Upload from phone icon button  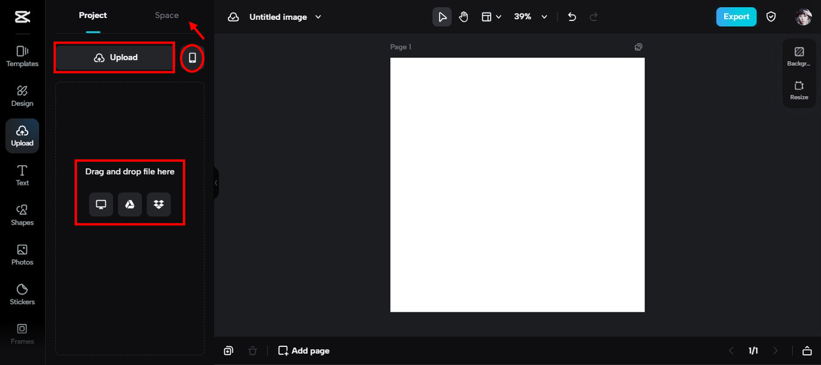point(192,58)
